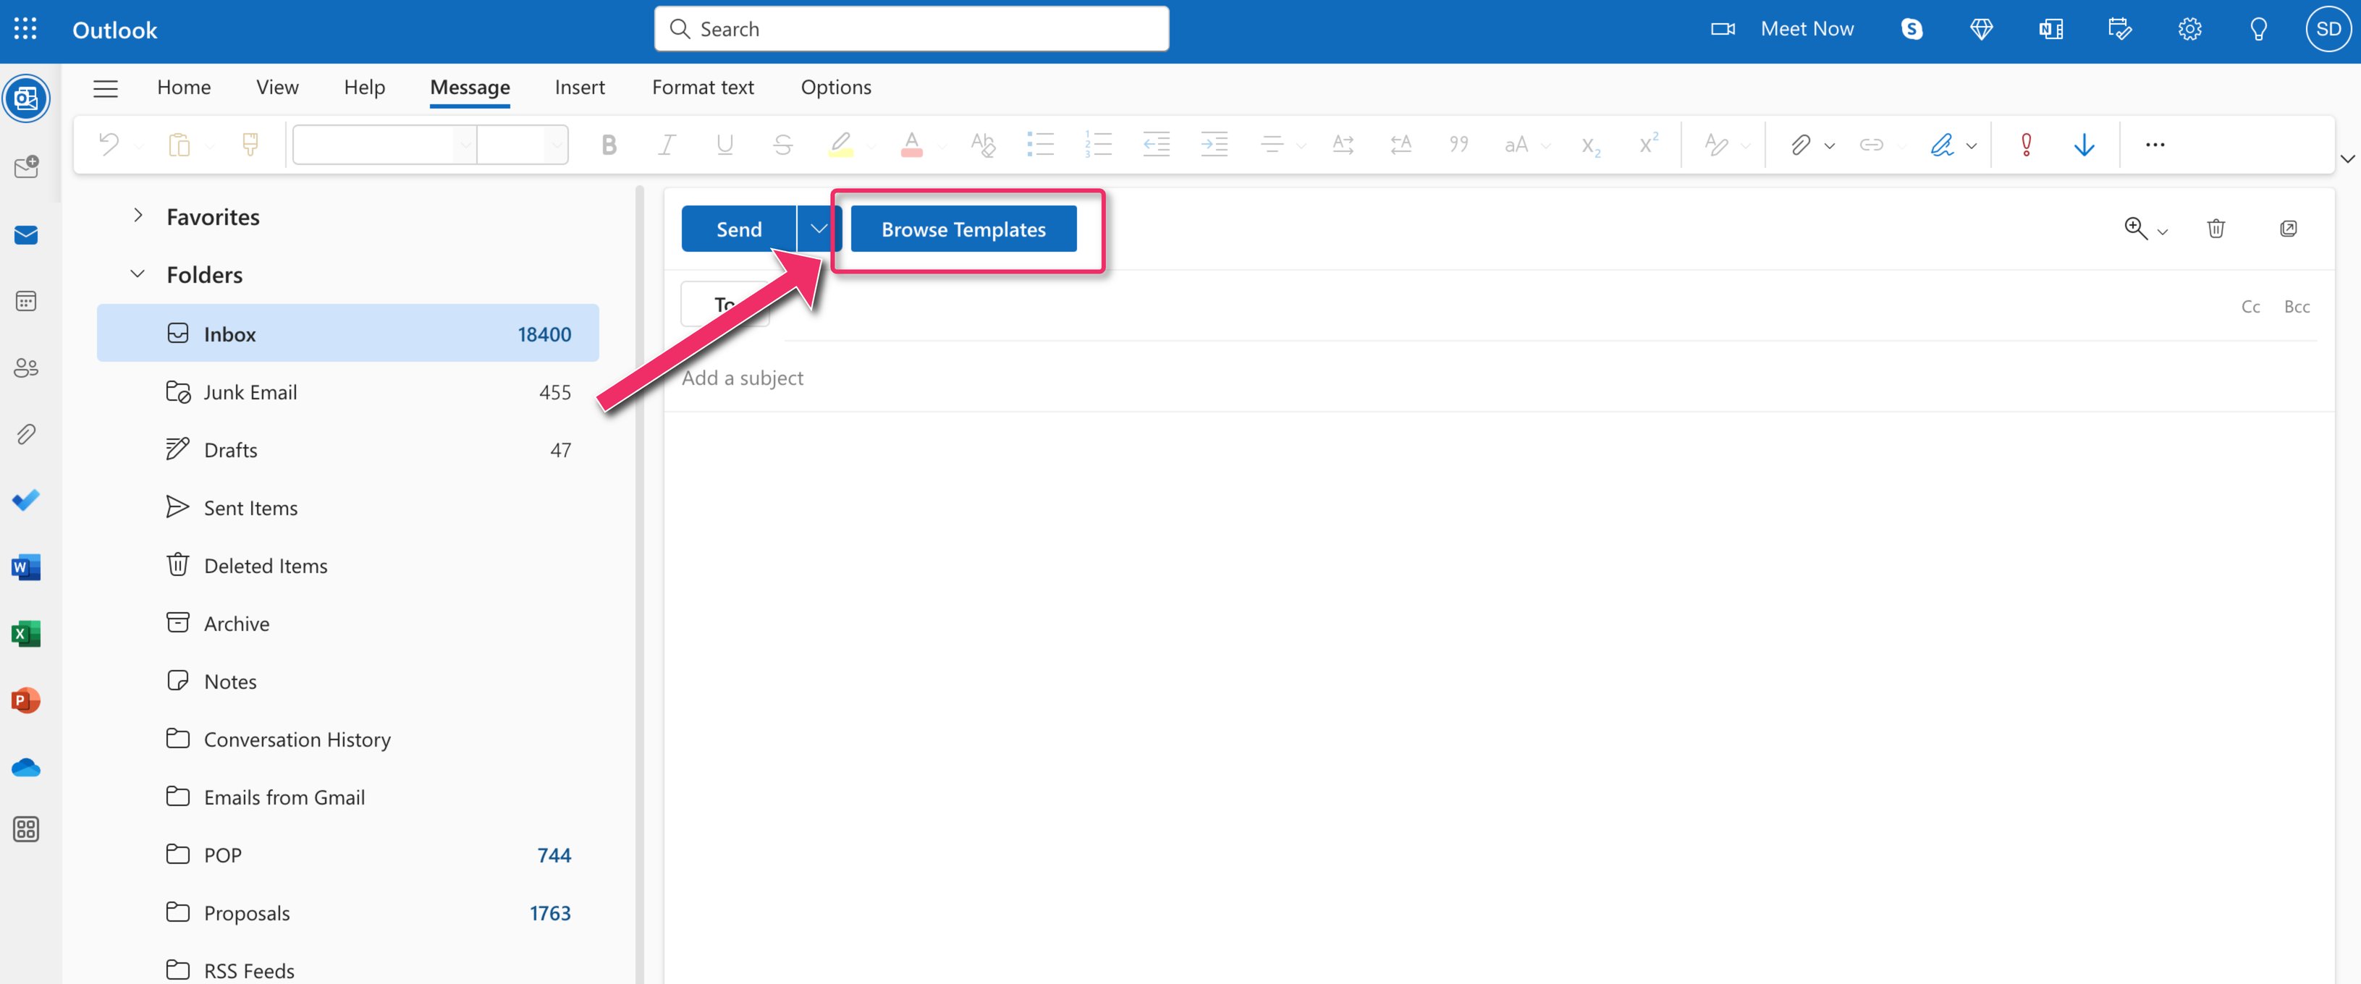Screen dimensions: 2361x984
Task: Toggle Italic text formatting
Action: point(667,145)
